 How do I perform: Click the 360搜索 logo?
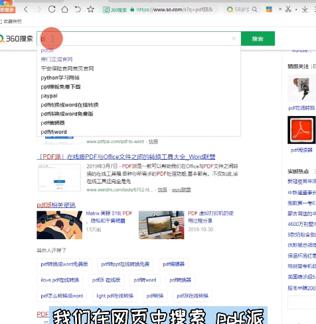17,38
